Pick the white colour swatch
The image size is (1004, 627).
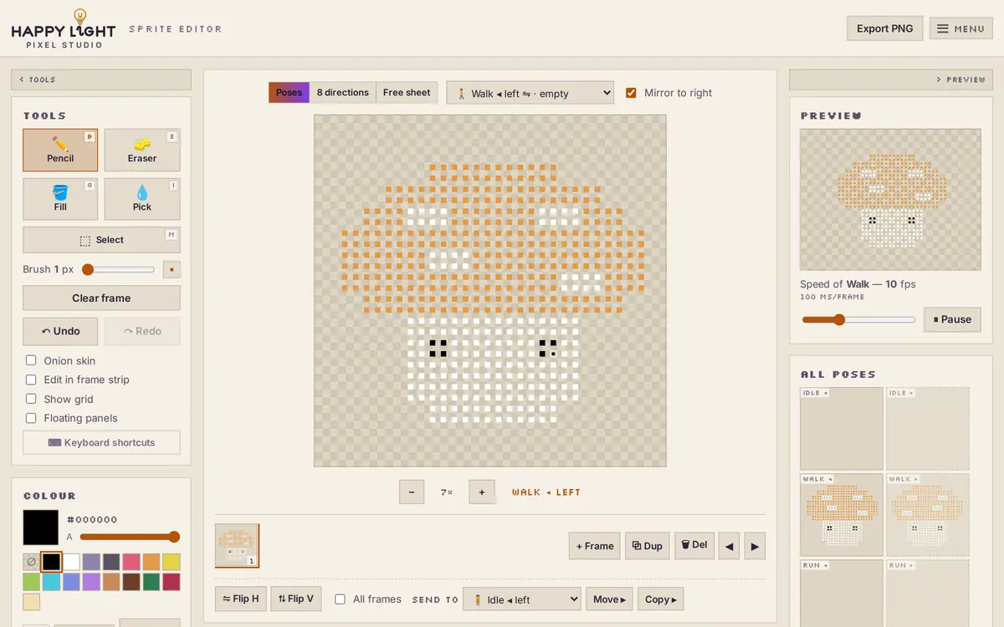(x=72, y=562)
